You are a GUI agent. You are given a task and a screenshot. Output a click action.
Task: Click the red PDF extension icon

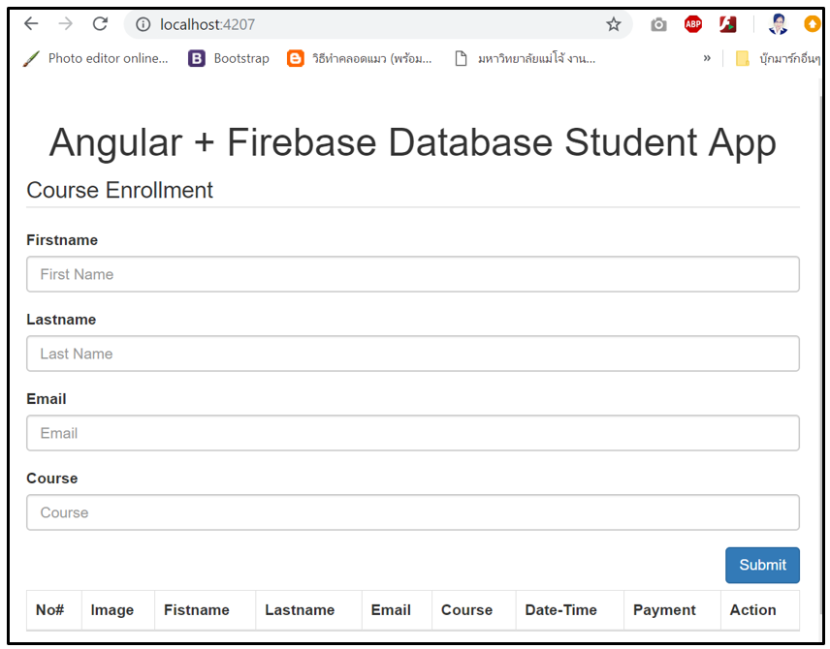pyautogui.click(x=727, y=24)
